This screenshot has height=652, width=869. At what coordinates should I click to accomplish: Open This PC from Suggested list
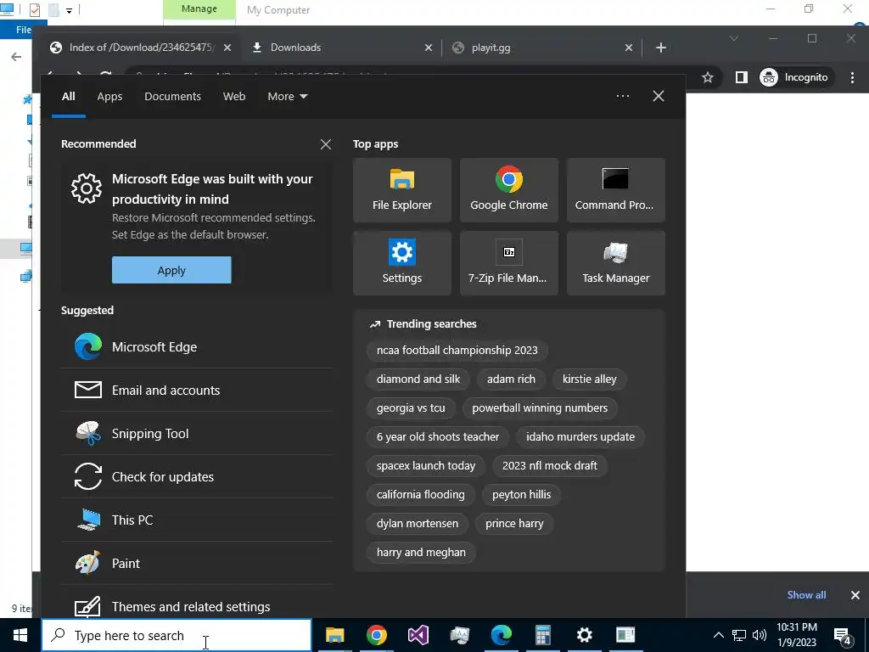(x=197, y=520)
